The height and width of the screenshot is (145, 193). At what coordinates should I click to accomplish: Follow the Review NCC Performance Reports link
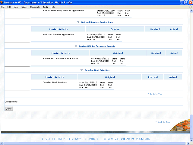(97, 46)
